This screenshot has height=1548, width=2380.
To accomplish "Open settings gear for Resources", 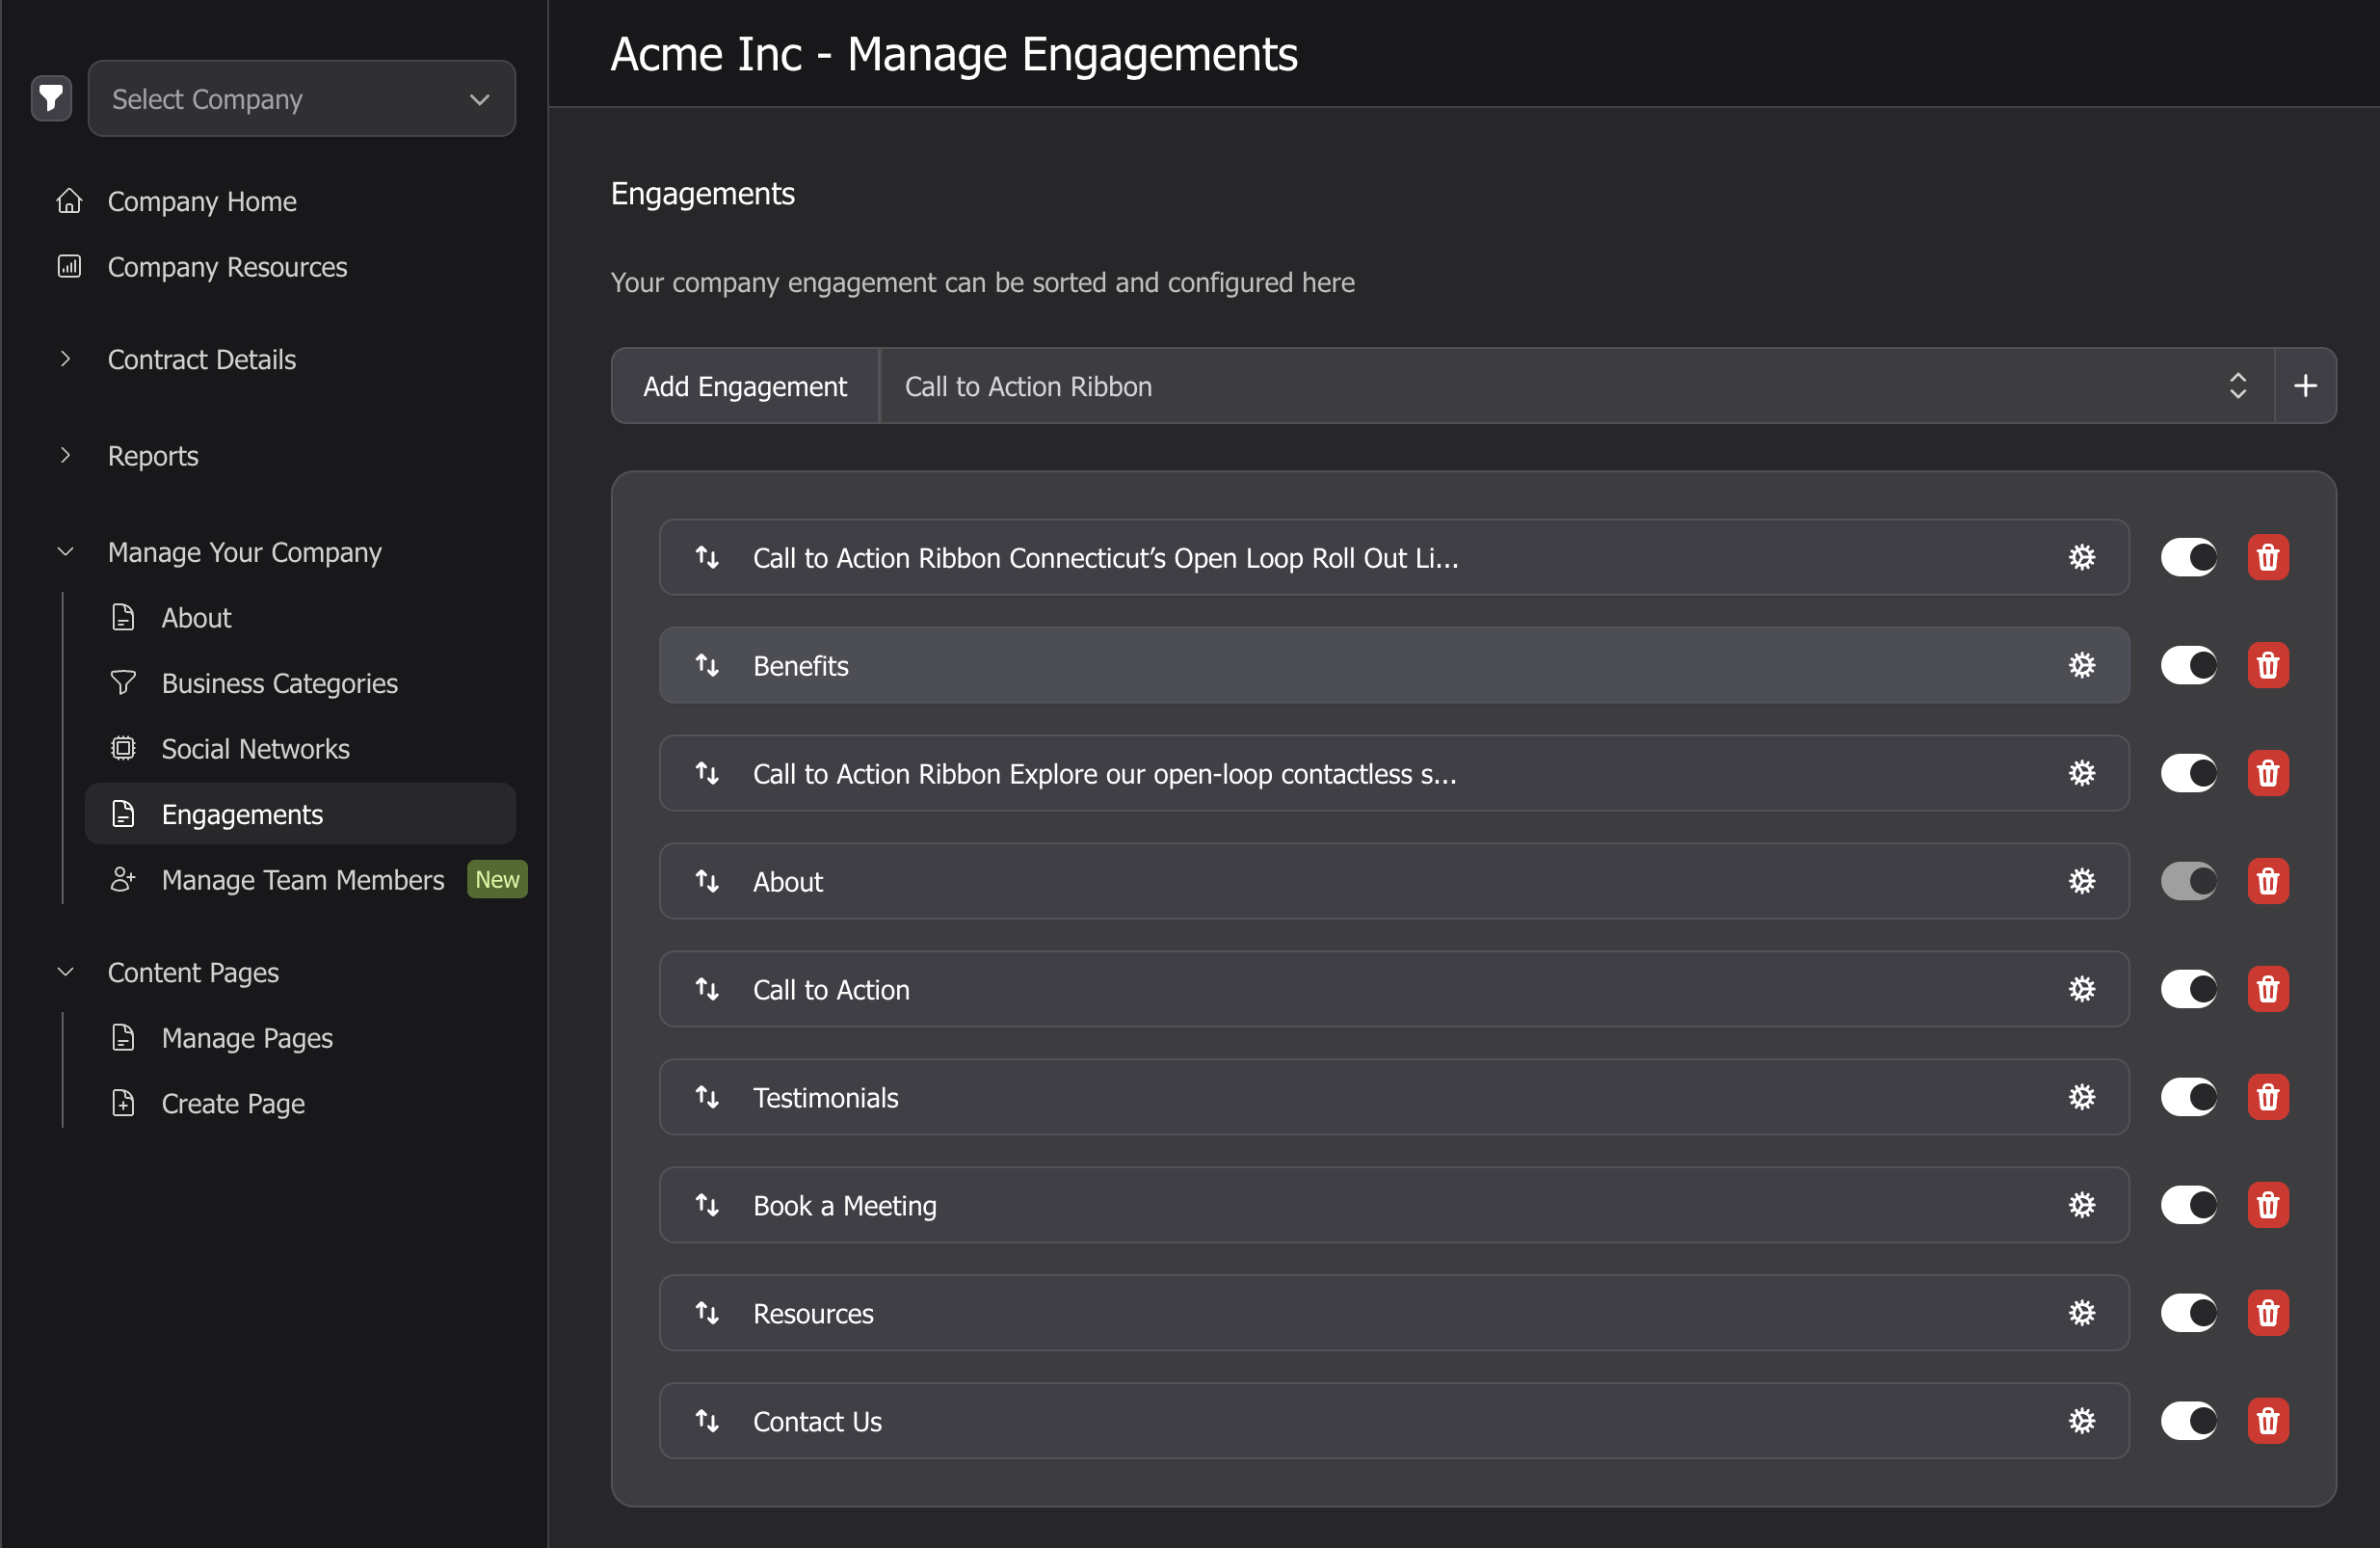I will click(2082, 1314).
